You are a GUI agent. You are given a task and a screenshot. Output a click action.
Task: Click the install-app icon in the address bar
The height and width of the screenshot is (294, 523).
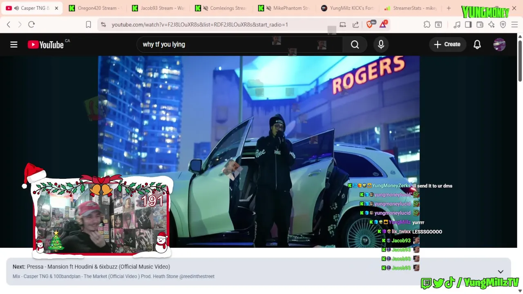point(343,24)
